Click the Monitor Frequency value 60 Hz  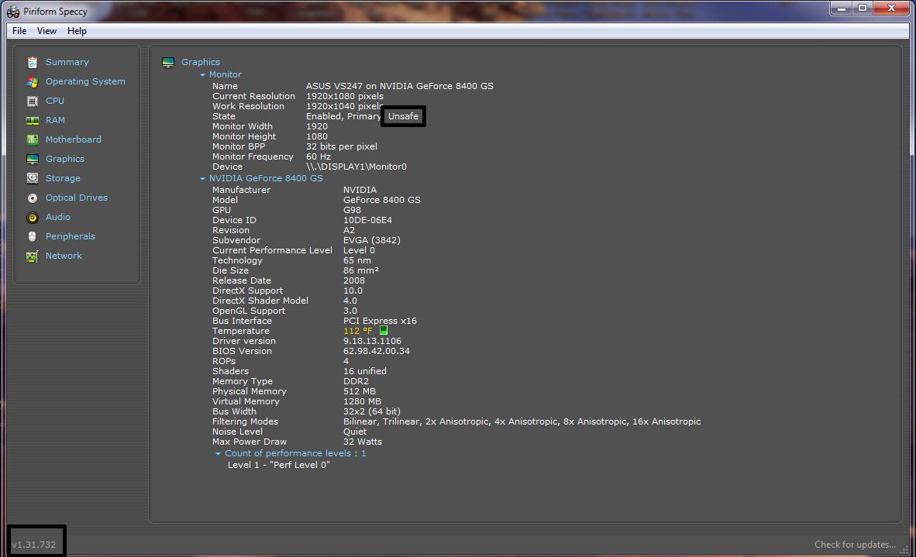coord(319,156)
